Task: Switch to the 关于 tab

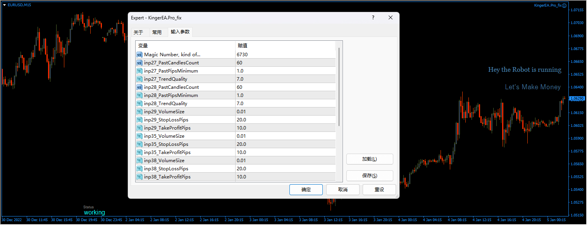Action: click(x=138, y=32)
